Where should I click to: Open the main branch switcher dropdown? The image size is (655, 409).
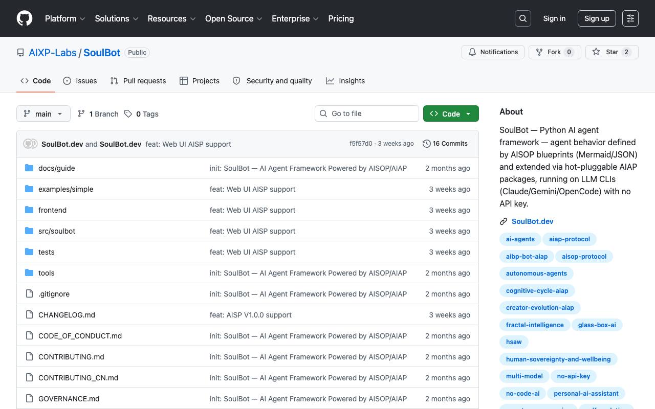coord(43,113)
